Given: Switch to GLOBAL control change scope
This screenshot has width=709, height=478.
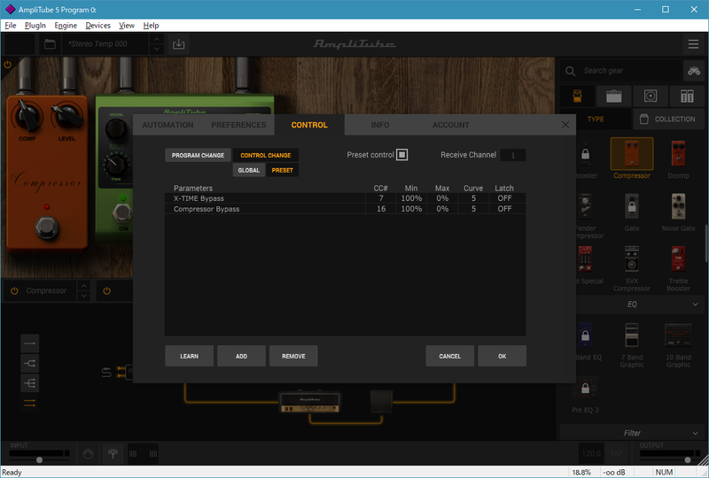Looking at the screenshot, I should [x=249, y=170].
